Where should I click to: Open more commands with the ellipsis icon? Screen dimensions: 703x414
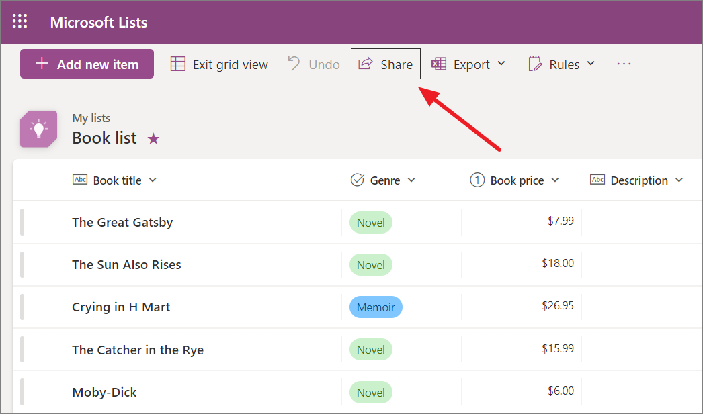[624, 64]
